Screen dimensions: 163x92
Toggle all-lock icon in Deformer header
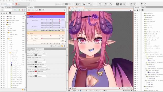tap(138, 10)
